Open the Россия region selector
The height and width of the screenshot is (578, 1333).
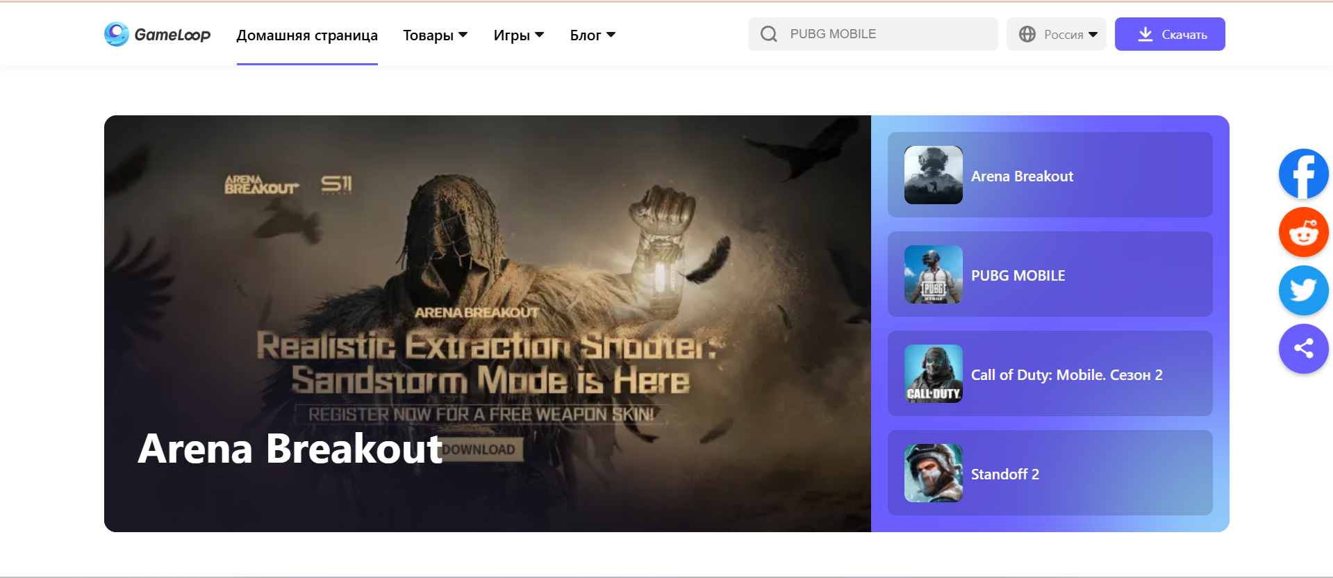pyautogui.click(x=1056, y=34)
